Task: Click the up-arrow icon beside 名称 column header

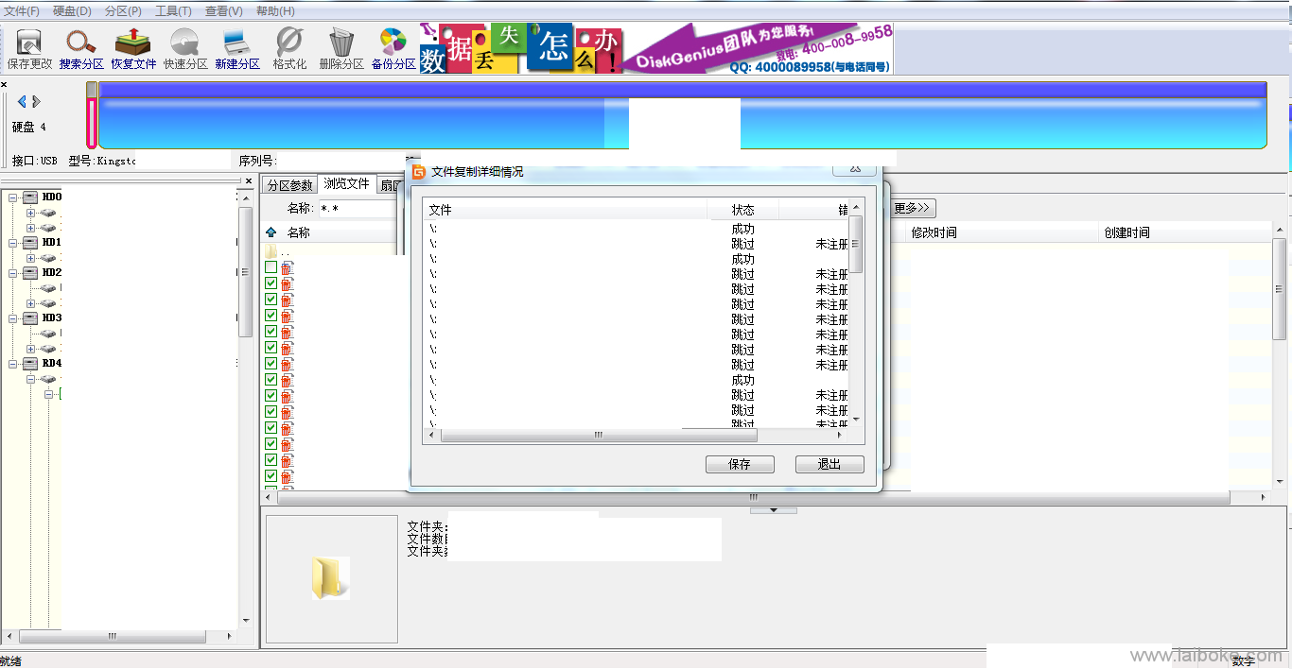Action: coord(271,232)
